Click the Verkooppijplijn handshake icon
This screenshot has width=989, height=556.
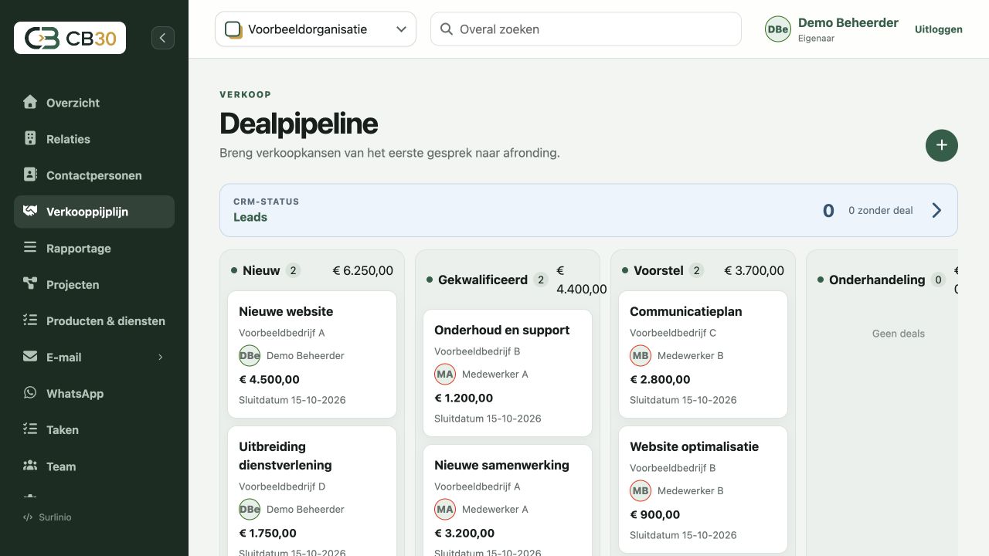pyautogui.click(x=30, y=211)
